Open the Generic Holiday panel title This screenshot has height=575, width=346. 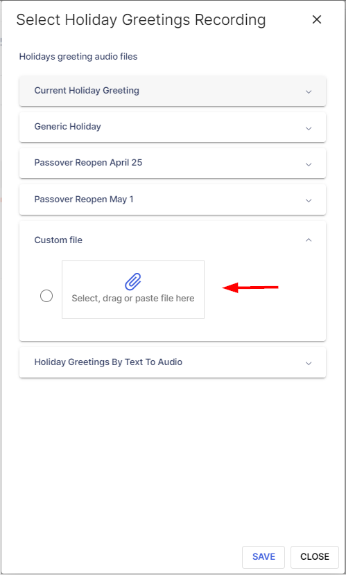tap(67, 127)
